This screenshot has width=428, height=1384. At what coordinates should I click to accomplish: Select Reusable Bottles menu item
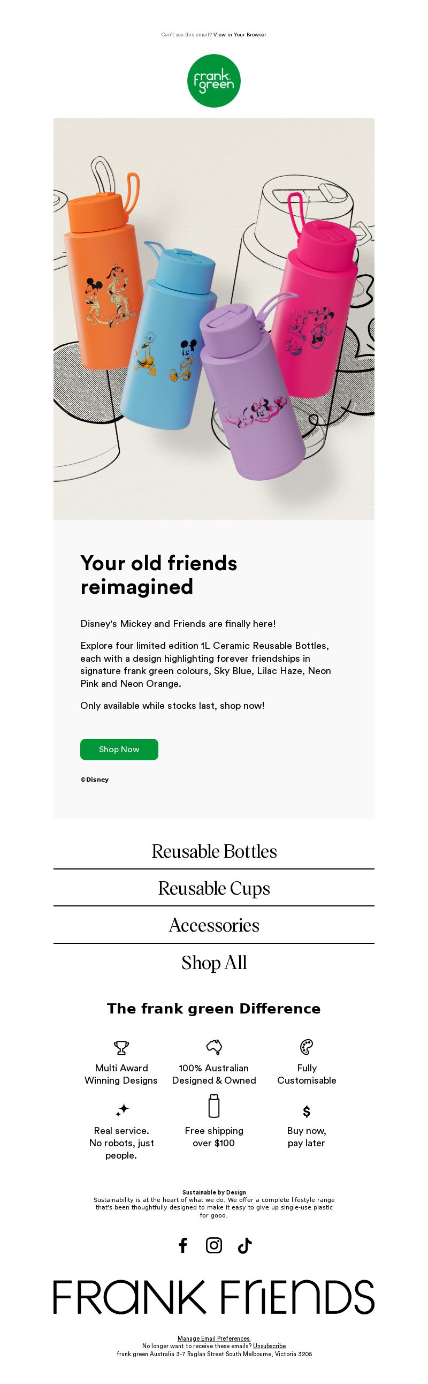coord(213,851)
